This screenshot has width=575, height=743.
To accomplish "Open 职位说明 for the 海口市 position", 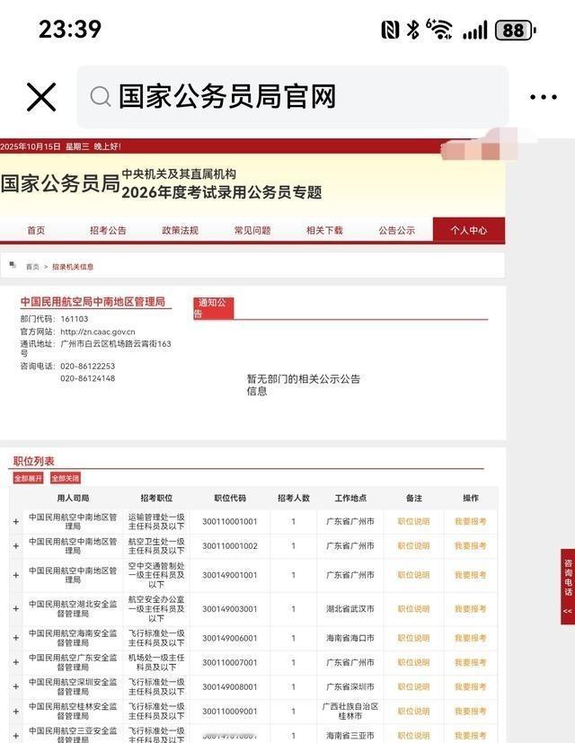I will click(x=413, y=638).
